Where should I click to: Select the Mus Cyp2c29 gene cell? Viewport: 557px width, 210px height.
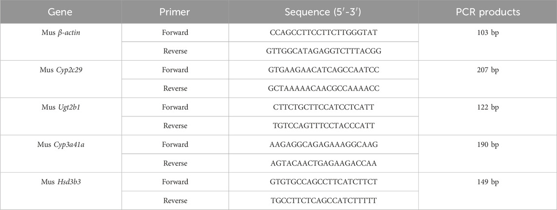61,70
